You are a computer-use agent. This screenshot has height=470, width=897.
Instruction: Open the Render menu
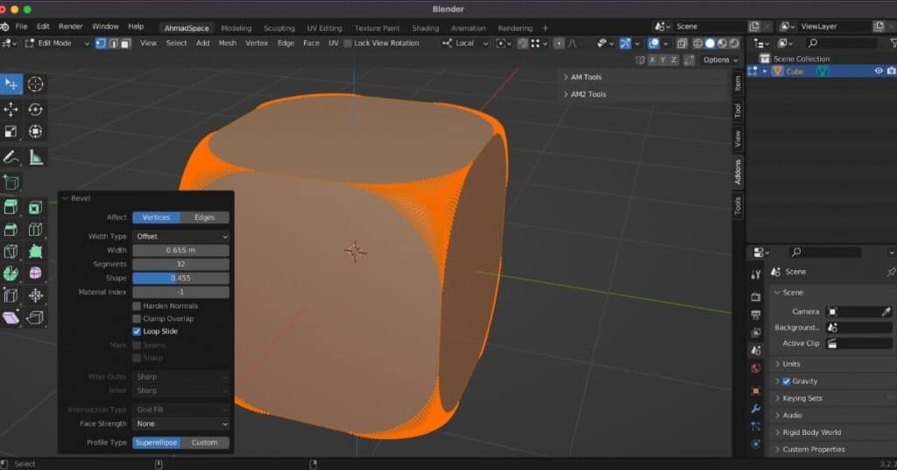[71, 27]
